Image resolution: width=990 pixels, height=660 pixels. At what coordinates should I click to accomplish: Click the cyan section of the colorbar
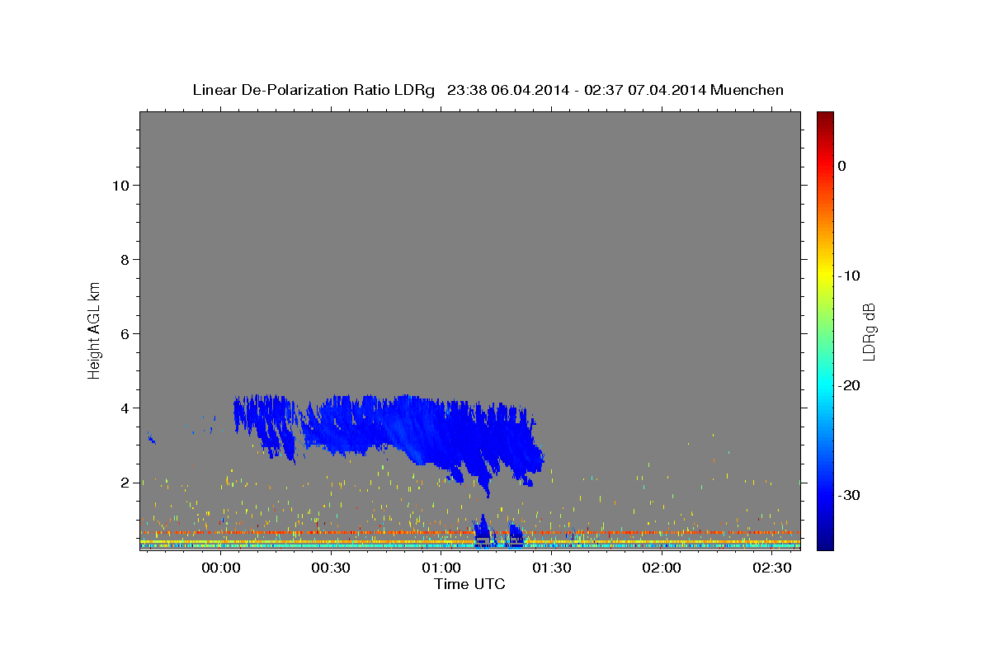tap(825, 386)
